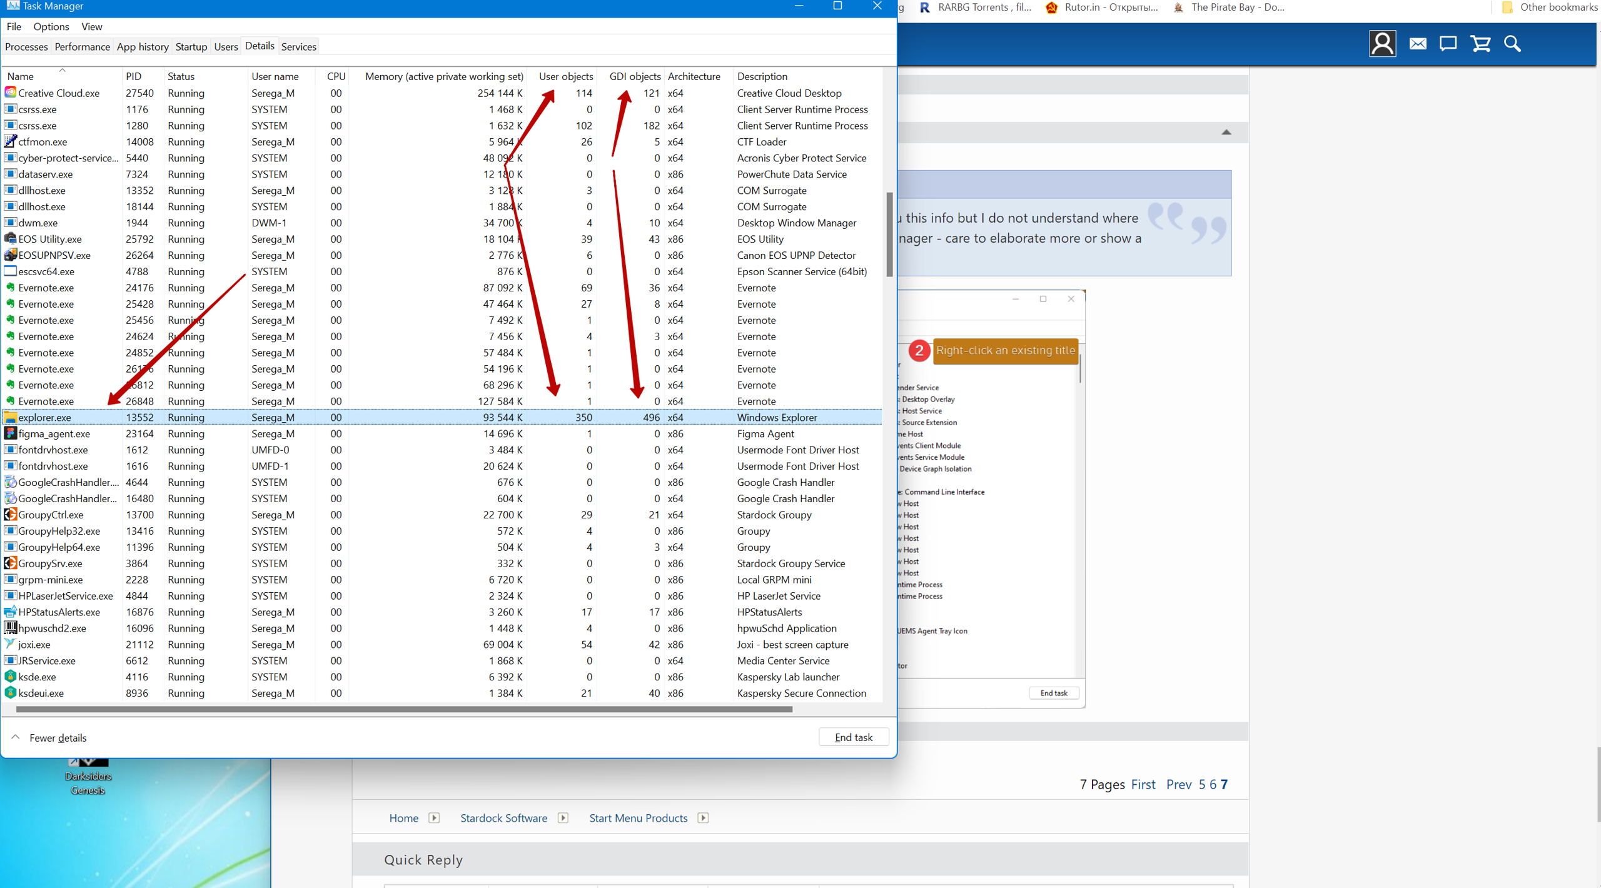Expand the Stardock Software breadcrumb arrow

563,818
